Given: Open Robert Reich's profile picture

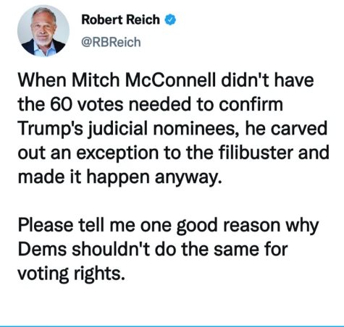Looking at the screenshot, I should point(43,31).
